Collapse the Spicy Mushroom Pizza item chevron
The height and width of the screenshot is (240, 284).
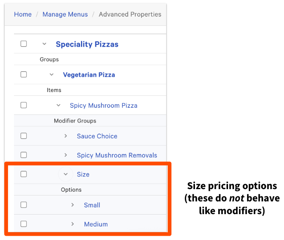point(58,105)
